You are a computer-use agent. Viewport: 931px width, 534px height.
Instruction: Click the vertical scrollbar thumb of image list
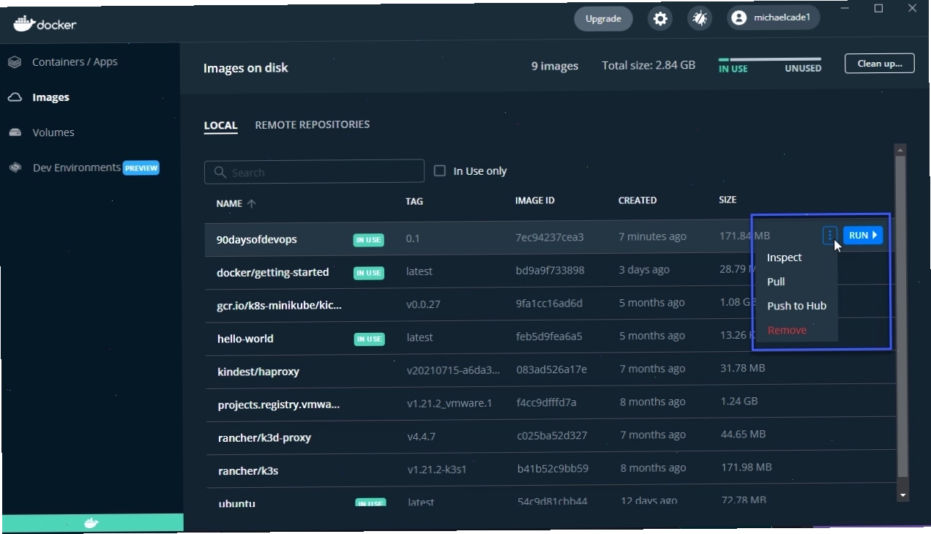click(x=902, y=316)
